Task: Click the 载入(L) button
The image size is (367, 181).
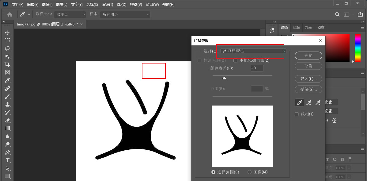Action: 308,79
